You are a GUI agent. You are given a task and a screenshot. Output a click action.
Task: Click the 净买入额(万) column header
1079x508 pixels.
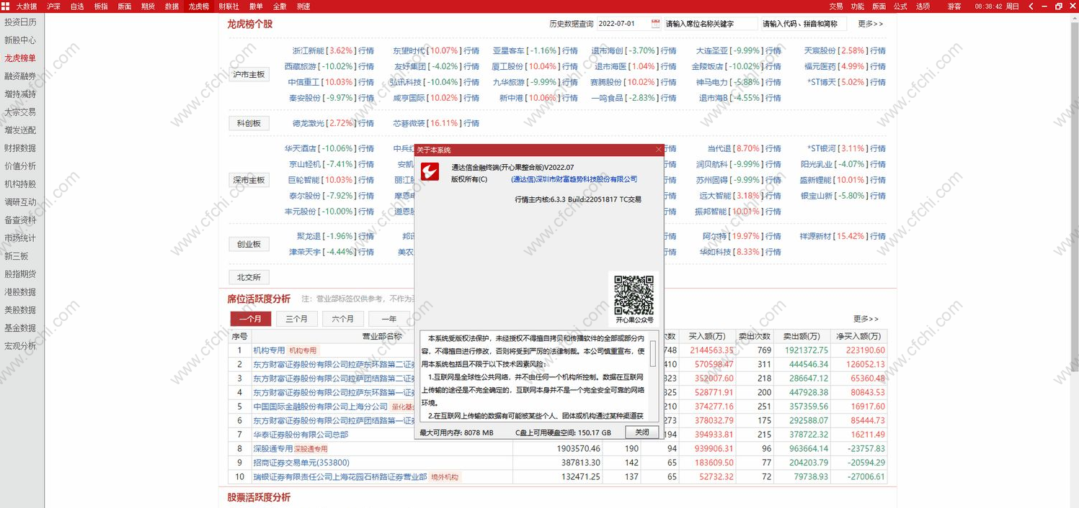[858, 336]
